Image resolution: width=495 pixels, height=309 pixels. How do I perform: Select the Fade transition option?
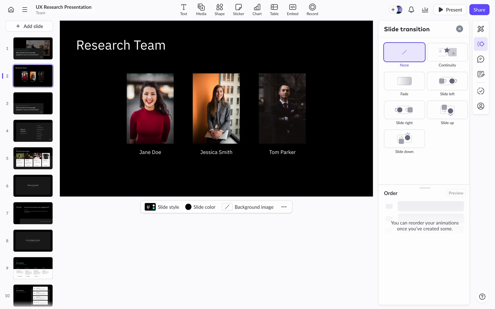click(x=404, y=81)
